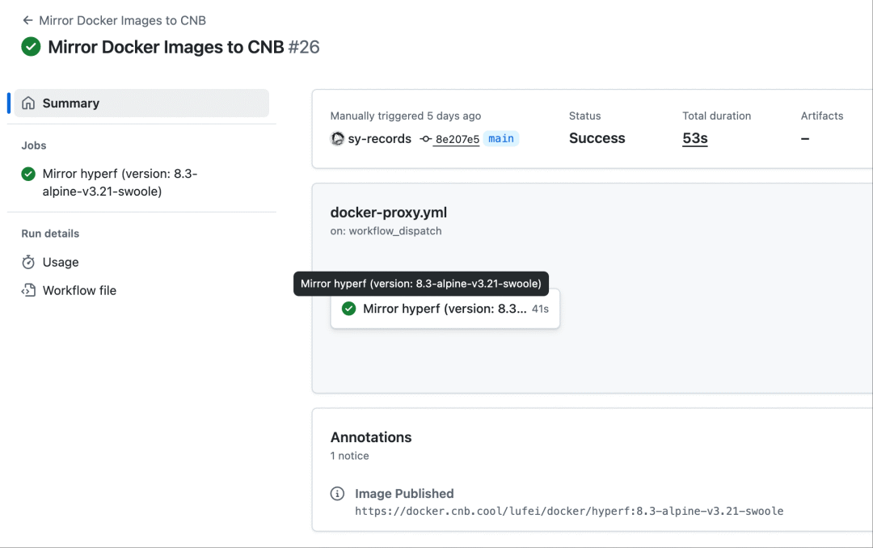This screenshot has height=548, width=873.
Task: Open commit 8e207e5 link
Action: pos(457,139)
